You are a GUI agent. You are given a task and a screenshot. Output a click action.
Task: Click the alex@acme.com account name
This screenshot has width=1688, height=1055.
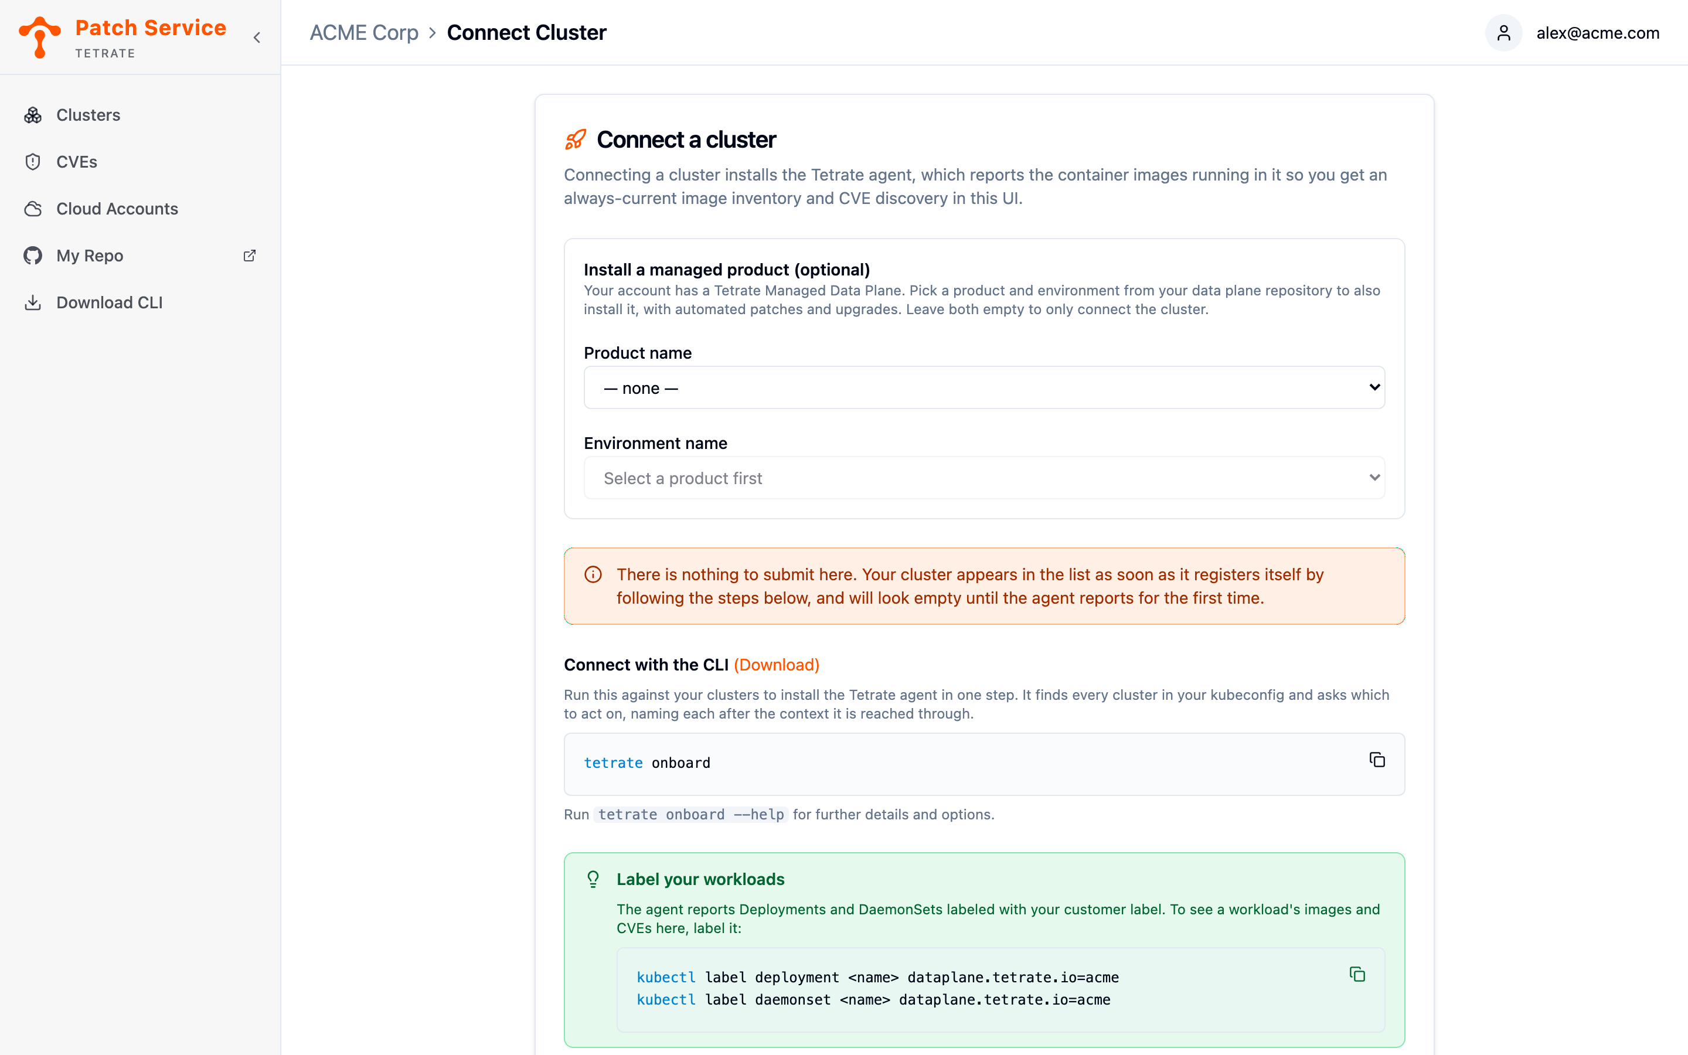[x=1598, y=33]
